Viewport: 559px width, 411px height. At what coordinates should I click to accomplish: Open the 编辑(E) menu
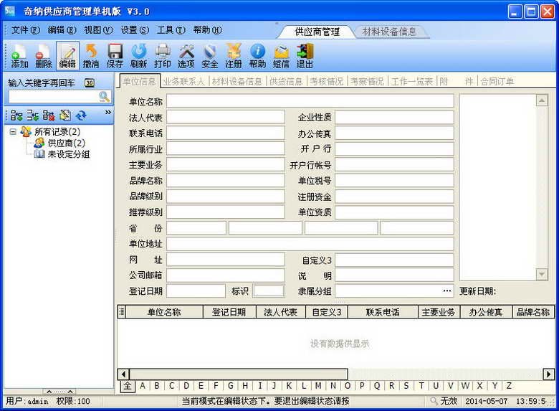point(62,30)
